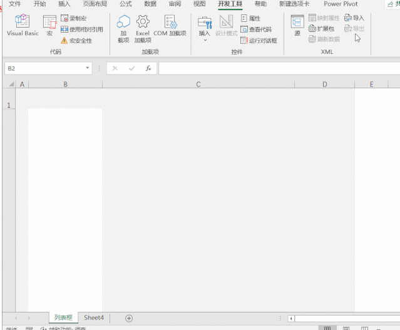This screenshot has width=400, height=330.
Task: Switch to the 视图 view tab
Action: [x=200, y=4]
